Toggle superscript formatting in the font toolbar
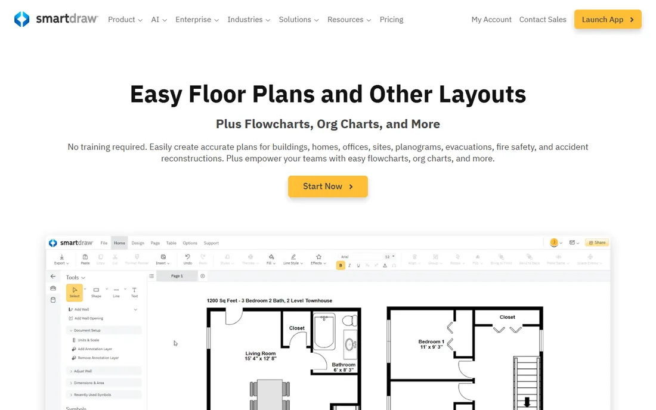Viewport: 656px width, 410px height. point(376,265)
